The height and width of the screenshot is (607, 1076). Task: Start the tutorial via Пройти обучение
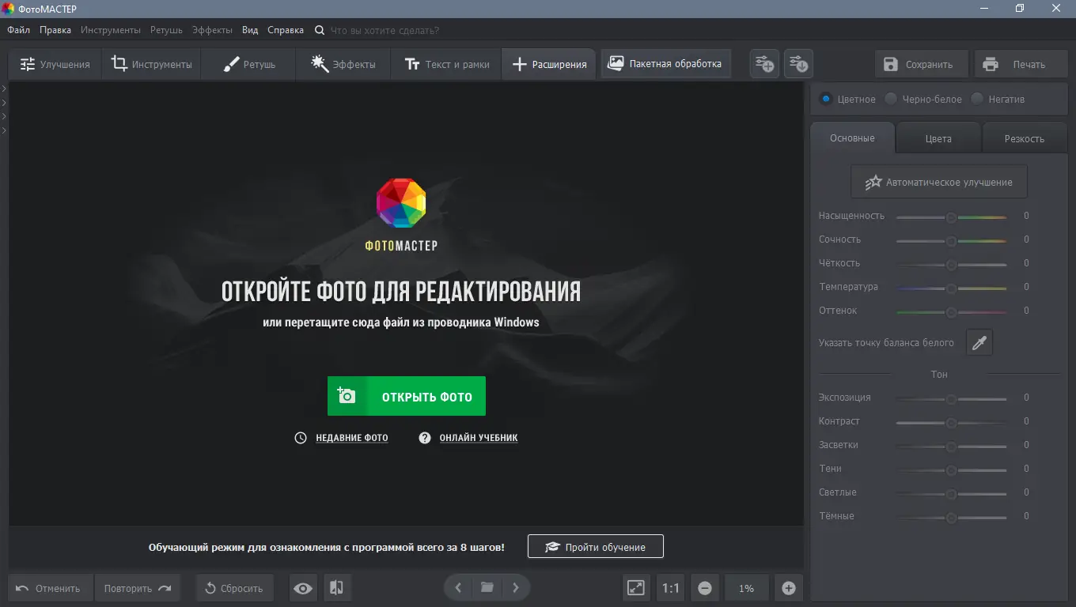click(596, 547)
